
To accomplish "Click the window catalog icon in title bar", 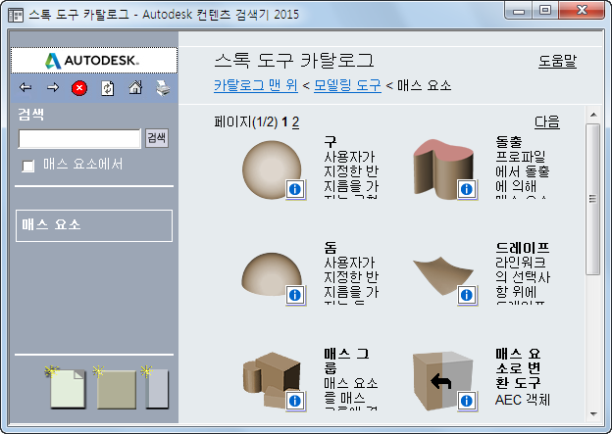I will tap(16, 16).
